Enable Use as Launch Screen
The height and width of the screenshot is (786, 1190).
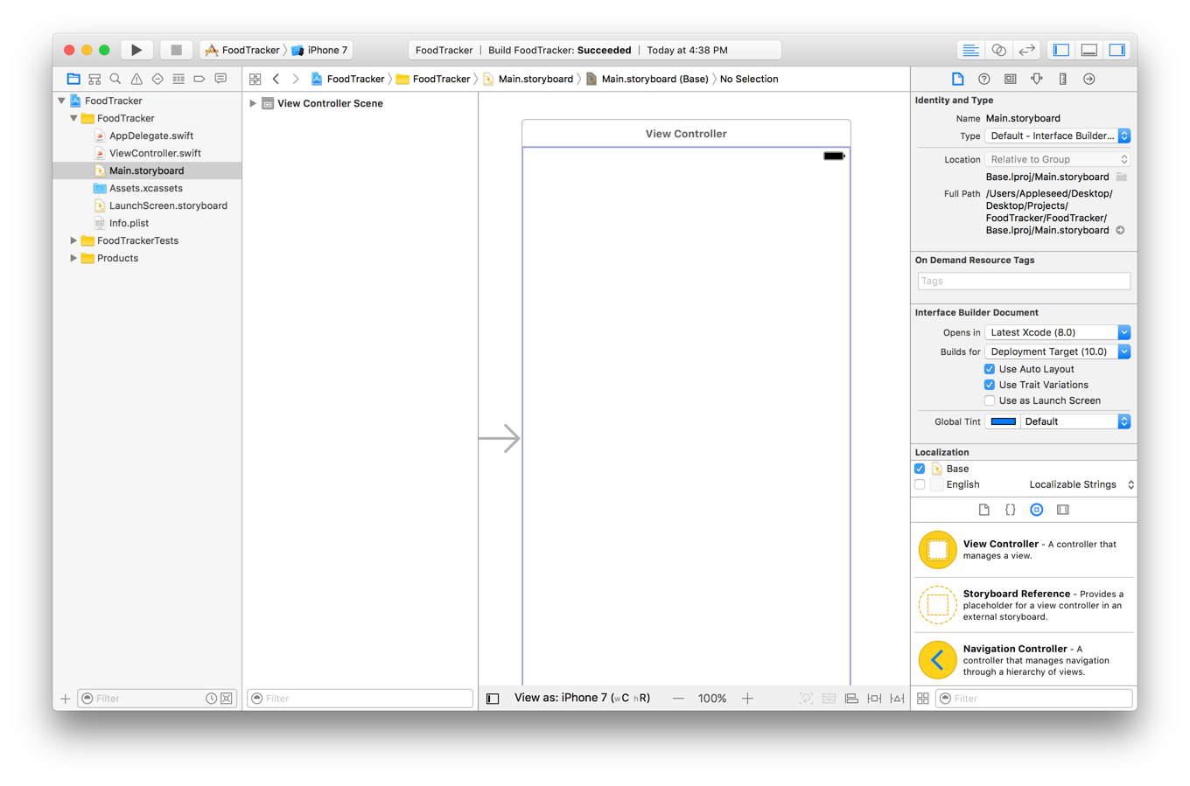pyautogui.click(x=990, y=400)
